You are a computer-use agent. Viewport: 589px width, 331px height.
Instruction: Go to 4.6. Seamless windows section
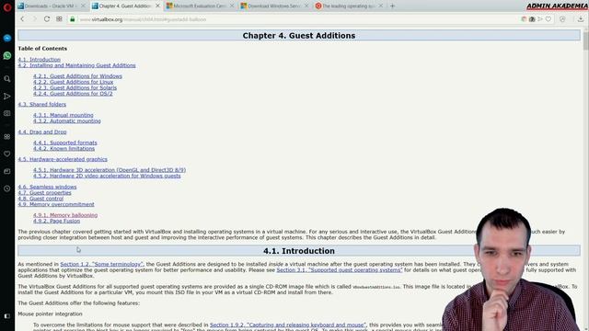pyautogui.click(x=47, y=187)
